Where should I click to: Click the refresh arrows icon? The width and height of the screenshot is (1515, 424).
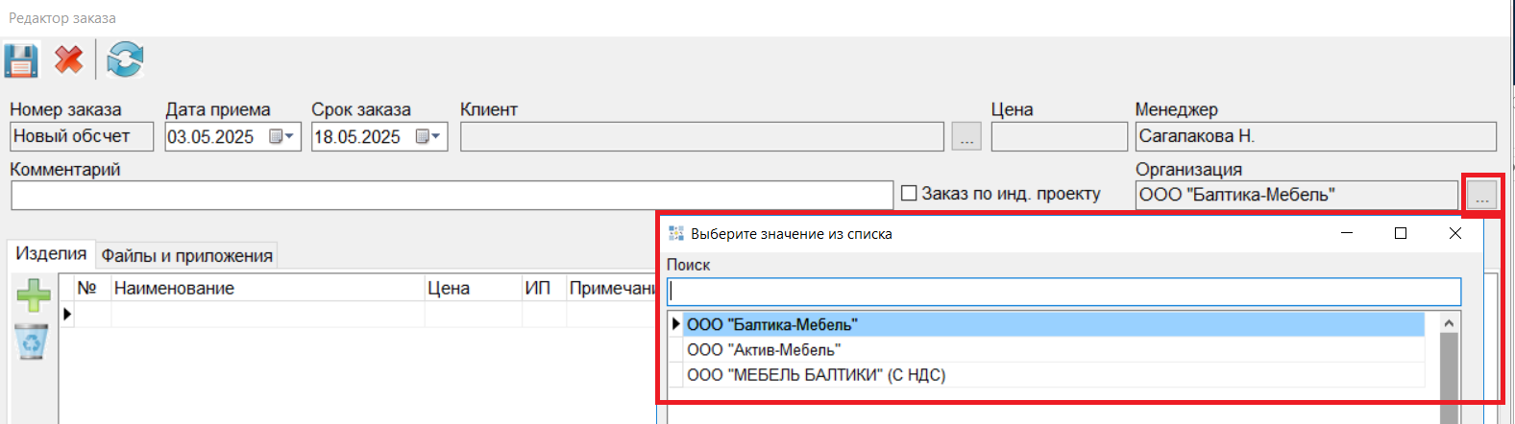pyautogui.click(x=125, y=60)
